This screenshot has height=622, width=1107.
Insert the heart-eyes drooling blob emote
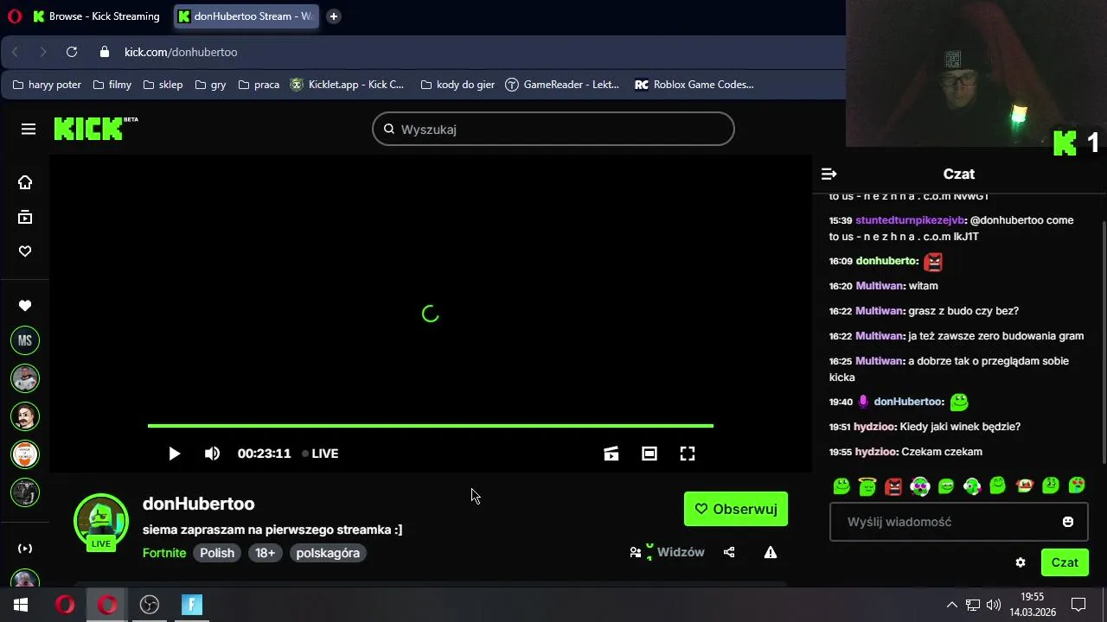click(1077, 486)
